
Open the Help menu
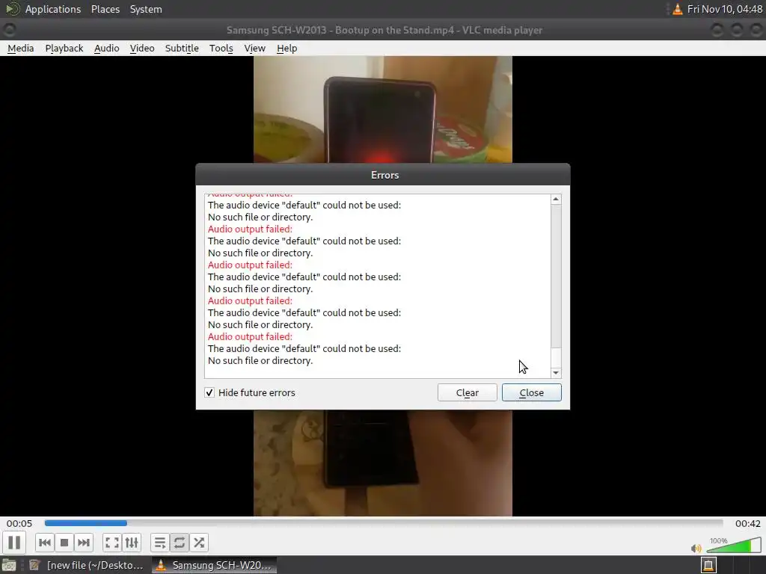[x=287, y=49]
